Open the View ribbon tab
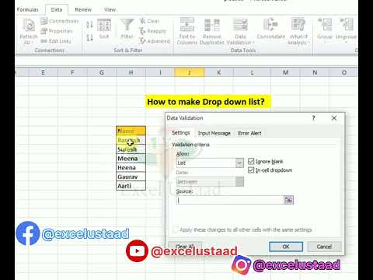The height and width of the screenshot is (280, 373). pos(110,9)
